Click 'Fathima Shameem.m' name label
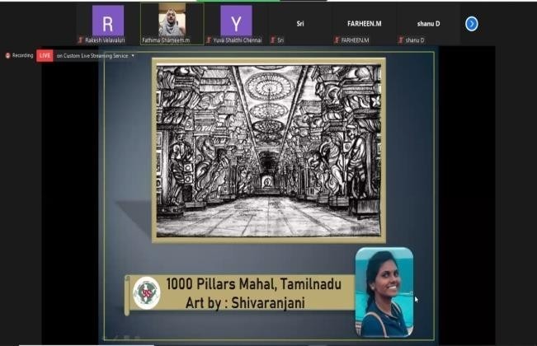This screenshot has height=346, width=537. (x=166, y=40)
